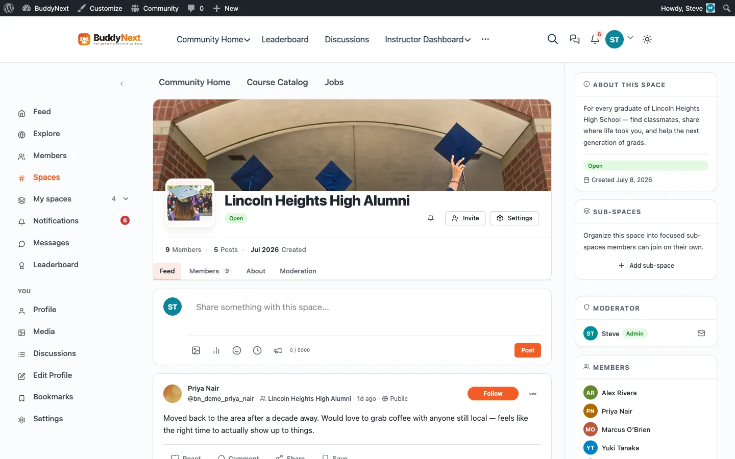Click Customize in the admin bar

click(100, 8)
